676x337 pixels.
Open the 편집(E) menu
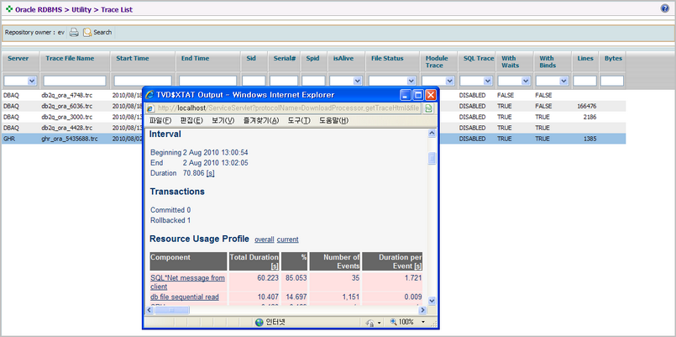(191, 121)
